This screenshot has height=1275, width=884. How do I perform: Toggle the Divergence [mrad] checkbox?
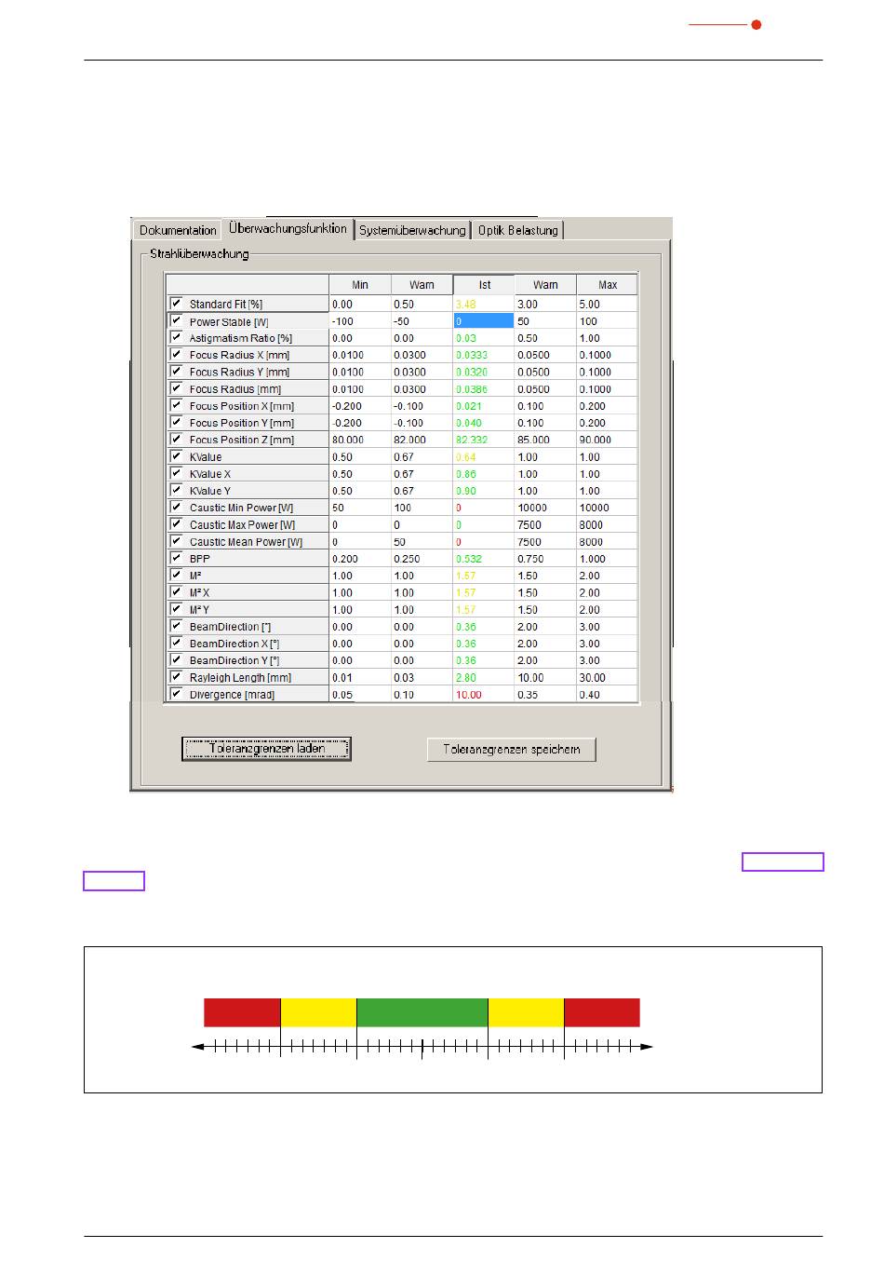[x=176, y=694]
